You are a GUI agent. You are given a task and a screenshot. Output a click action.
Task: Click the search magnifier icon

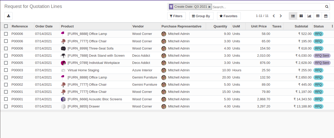tap(327, 7)
